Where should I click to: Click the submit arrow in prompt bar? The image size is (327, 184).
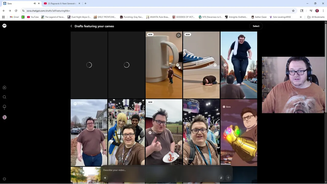(x=228, y=178)
